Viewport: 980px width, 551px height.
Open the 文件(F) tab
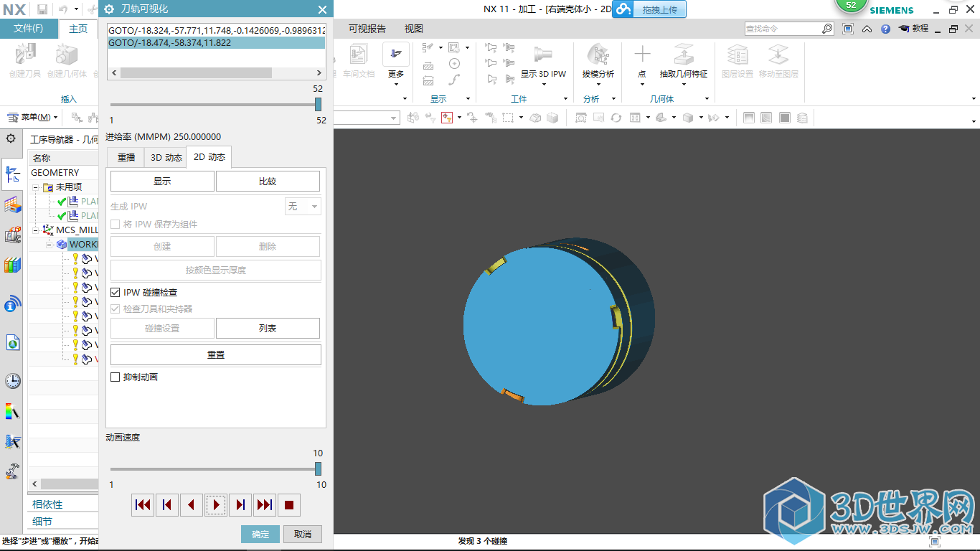point(29,29)
